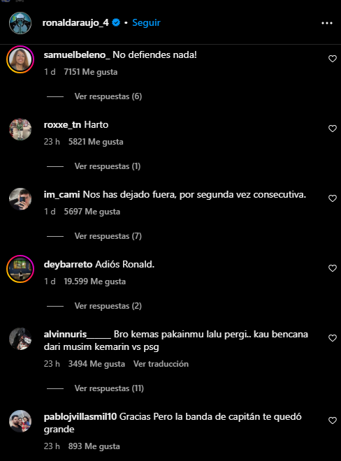The width and height of the screenshot is (341, 461).
Task: Open the ronaldaraujo_4 username link
Action: coord(75,22)
